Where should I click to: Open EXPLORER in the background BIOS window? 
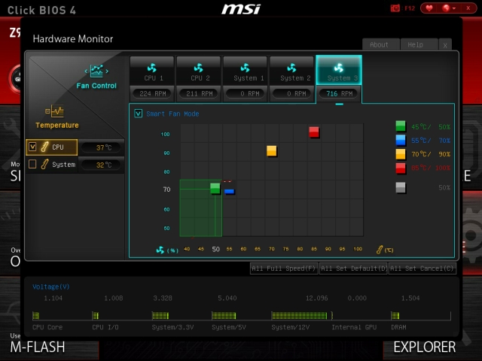click(x=425, y=347)
